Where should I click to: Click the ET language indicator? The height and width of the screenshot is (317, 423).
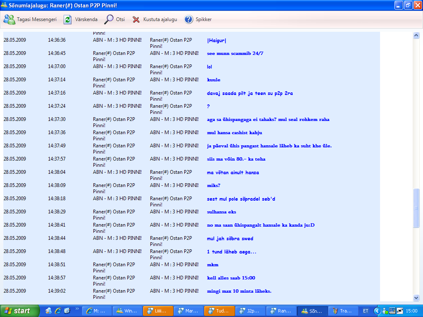tap(366, 311)
